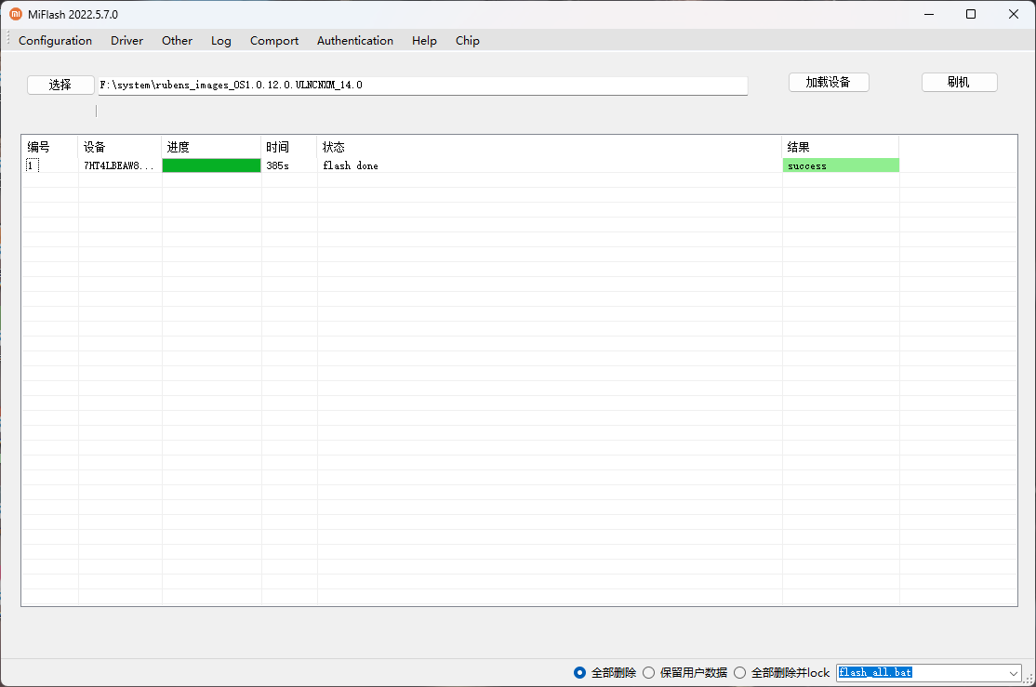Viewport: 1036px width, 687px height.
Task: Click the 结果 column header
Action: pyautogui.click(x=841, y=147)
